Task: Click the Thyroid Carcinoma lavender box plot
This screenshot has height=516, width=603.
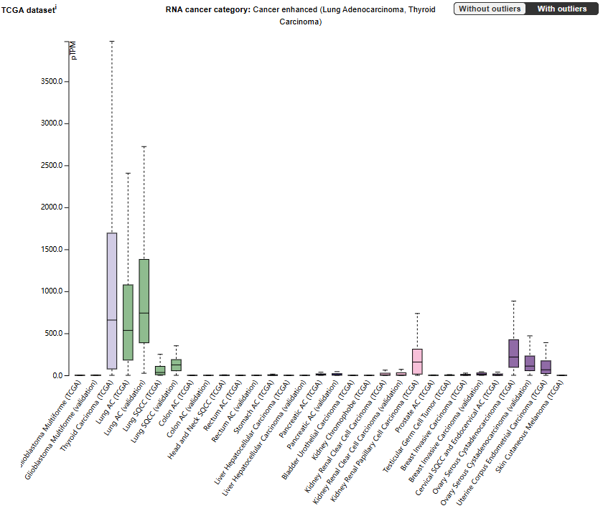Action: pyautogui.click(x=112, y=300)
